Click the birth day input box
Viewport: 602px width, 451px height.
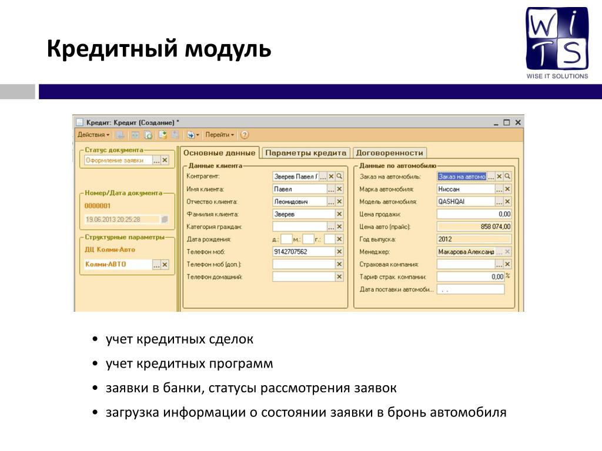tap(286, 240)
